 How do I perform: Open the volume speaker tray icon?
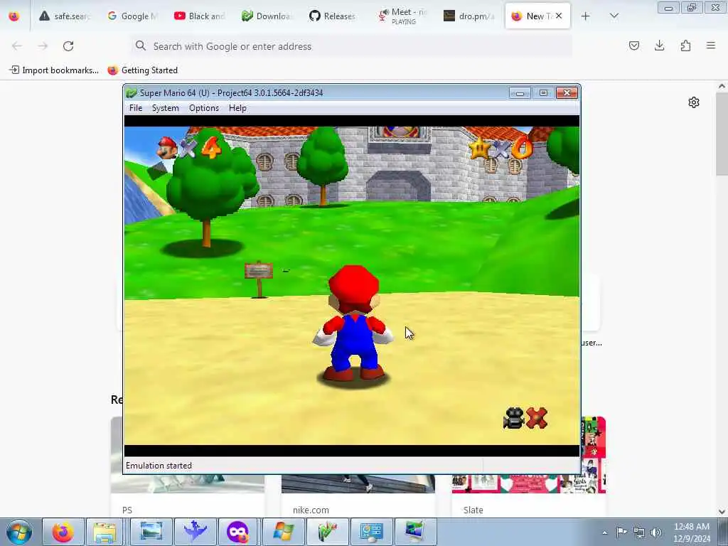656,532
